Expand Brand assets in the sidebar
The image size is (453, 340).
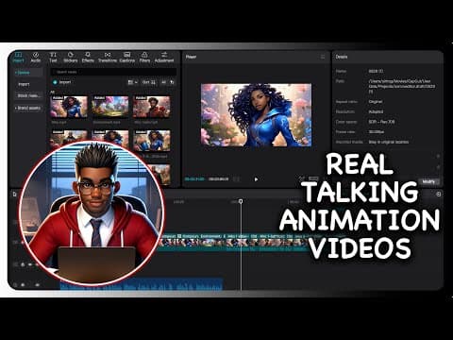click(27, 108)
